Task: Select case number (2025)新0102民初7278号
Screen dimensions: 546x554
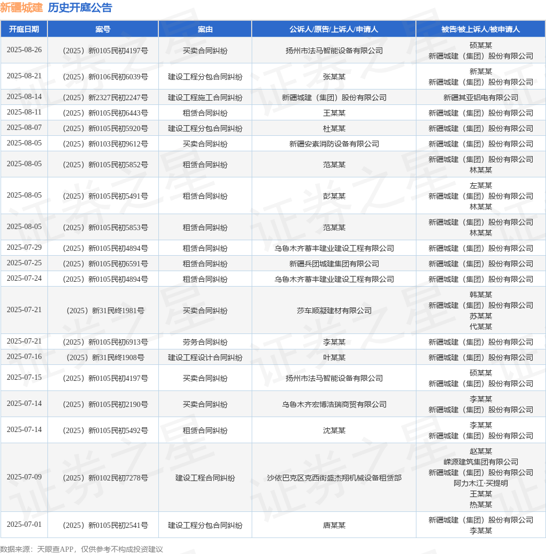Action: pos(106,478)
